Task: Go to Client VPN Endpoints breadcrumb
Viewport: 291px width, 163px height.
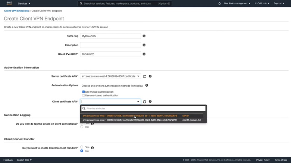Action: (x=16, y=11)
